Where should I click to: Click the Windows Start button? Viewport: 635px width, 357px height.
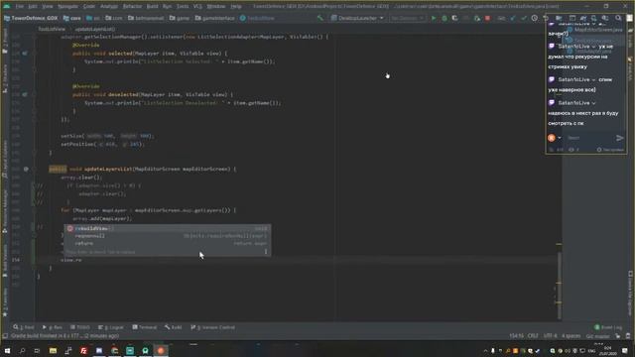click(7, 350)
